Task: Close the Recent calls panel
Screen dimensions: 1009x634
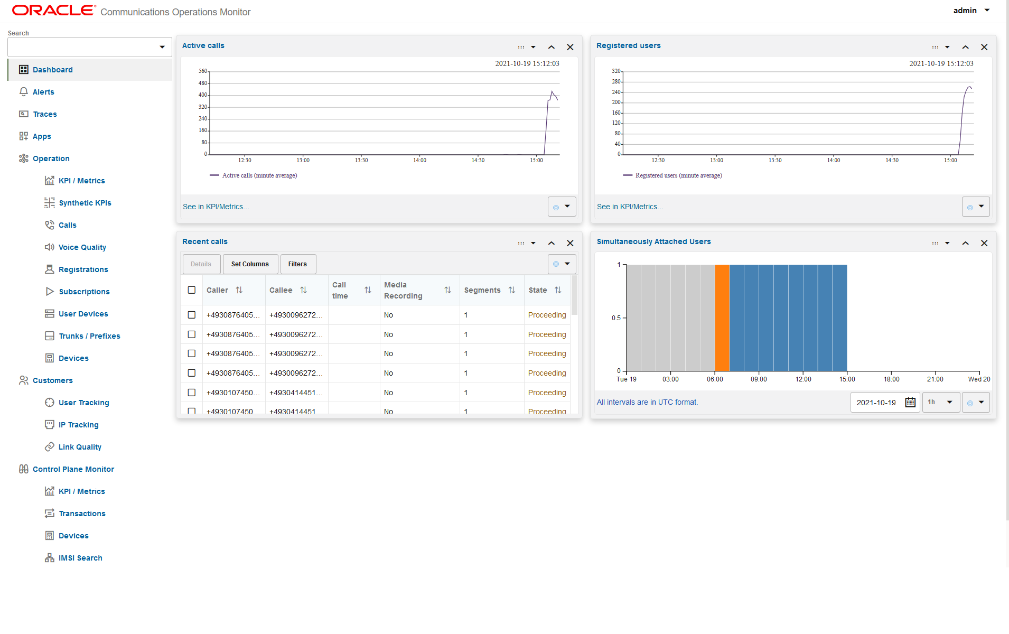Action: [570, 243]
